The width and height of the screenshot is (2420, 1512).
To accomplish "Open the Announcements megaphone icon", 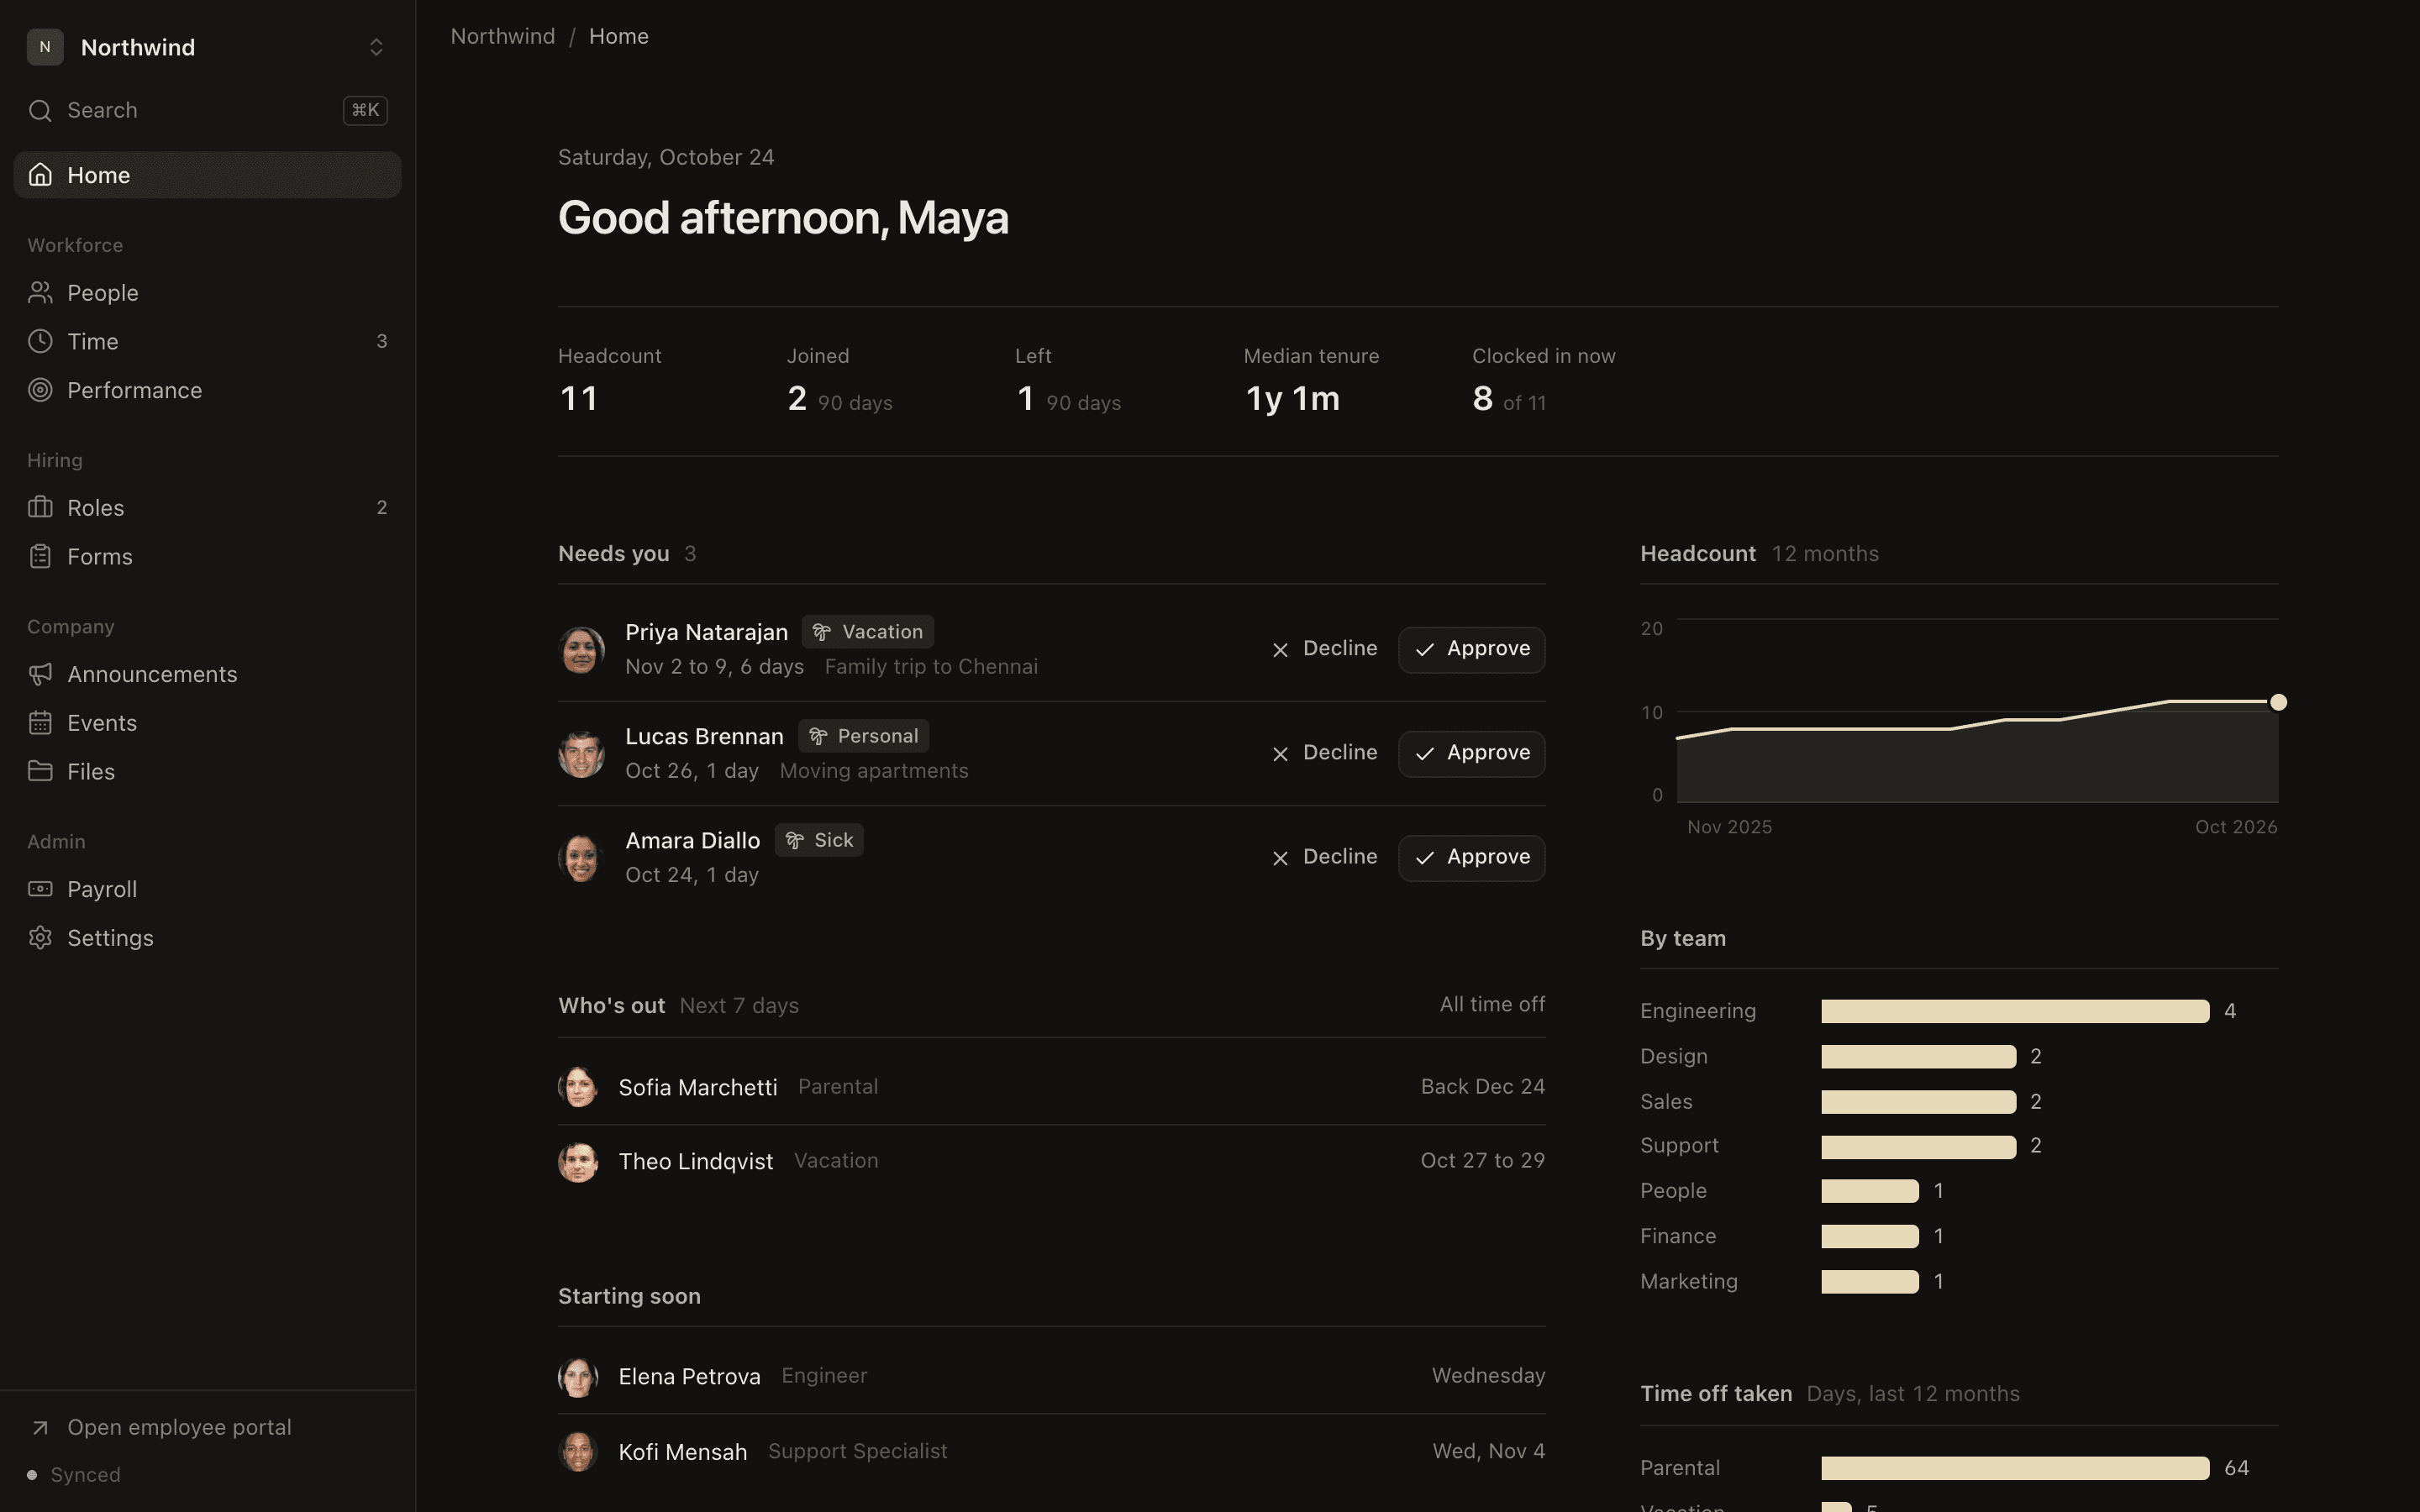I will pos(40,674).
